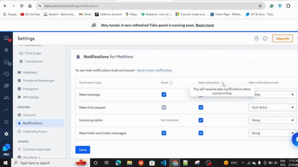
Task: Open Account settings
Action: [29, 115]
